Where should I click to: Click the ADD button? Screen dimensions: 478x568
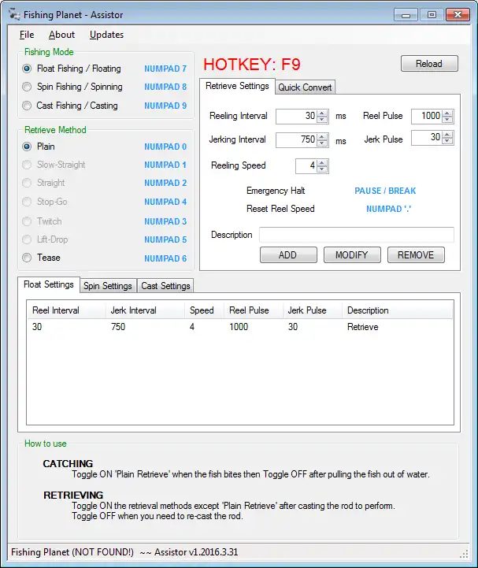tap(288, 255)
